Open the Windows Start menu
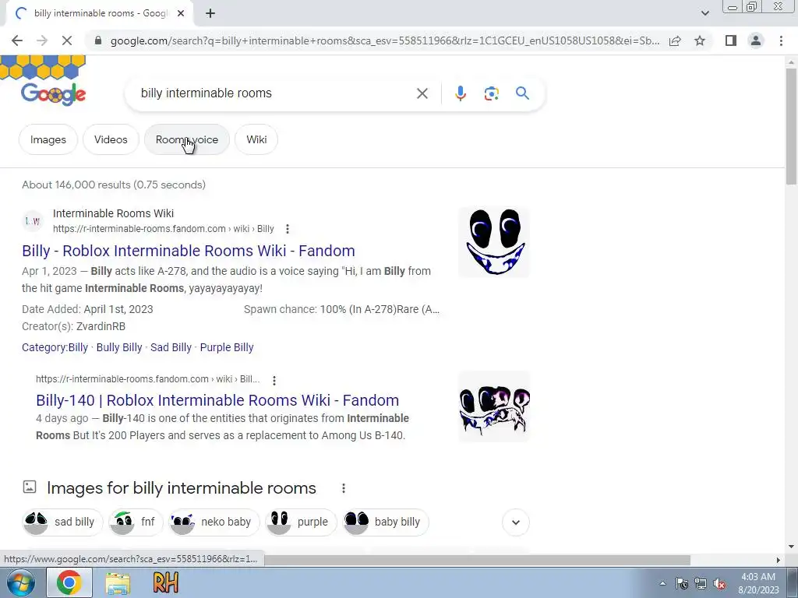The height and width of the screenshot is (598, 798). click(21, 582)
